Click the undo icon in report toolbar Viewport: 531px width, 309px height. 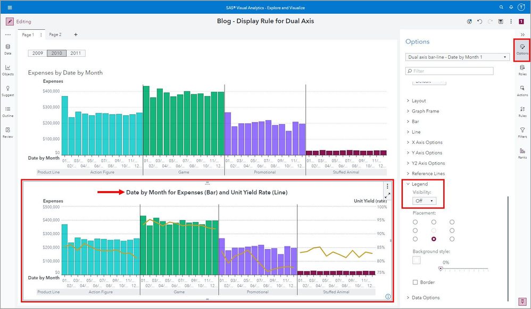479,21
